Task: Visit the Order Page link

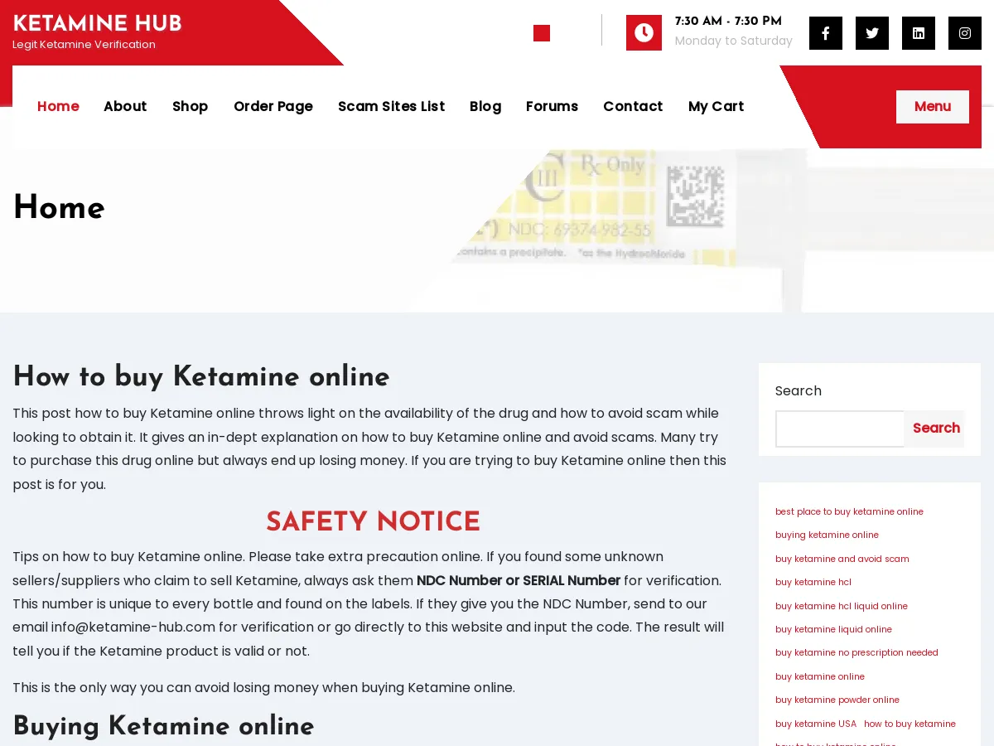Action: 273,106
